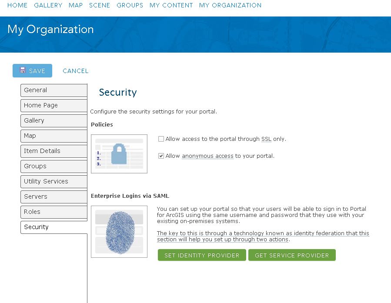Open the SSL help link
Viewport: 391px width, 303px height.
tap(266, 139)
